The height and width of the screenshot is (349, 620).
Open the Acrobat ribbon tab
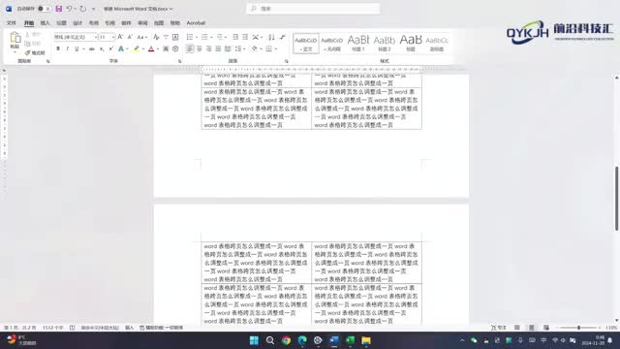(196, 23)
